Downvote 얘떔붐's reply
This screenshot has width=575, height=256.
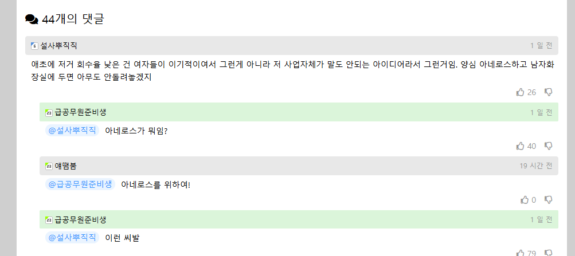(x=549, y=200)
